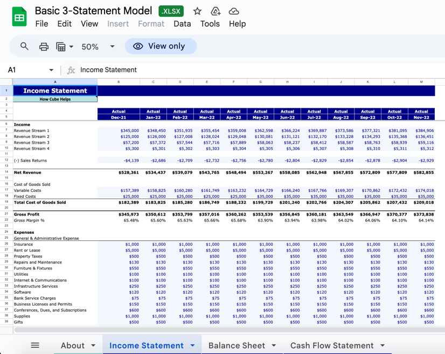Click the How Cube Helps cell link
The image size is (445, 354).
(x=55, y=99)
